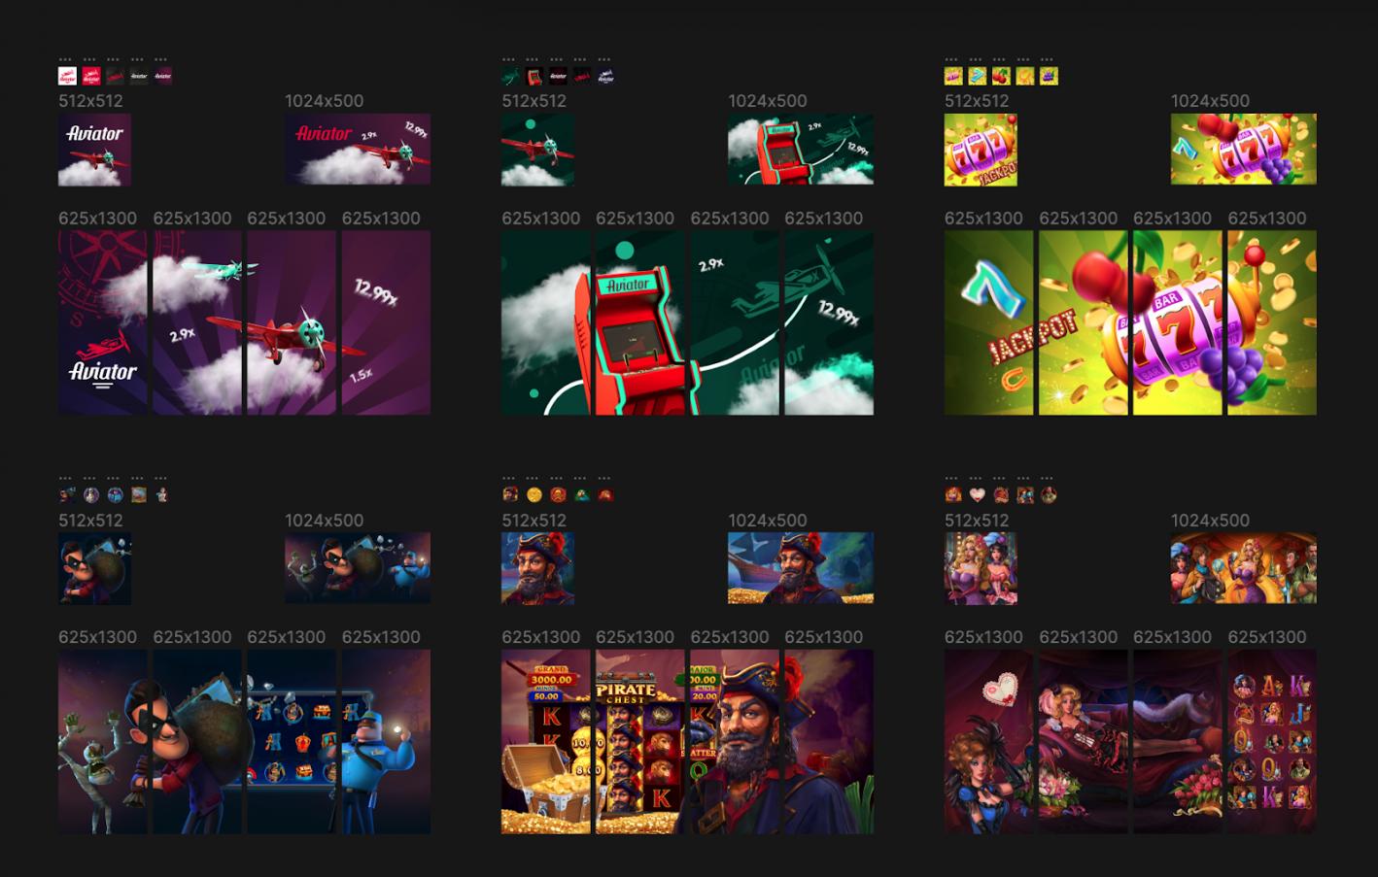Open the purple Aviator 512x512 square frame

94,150
